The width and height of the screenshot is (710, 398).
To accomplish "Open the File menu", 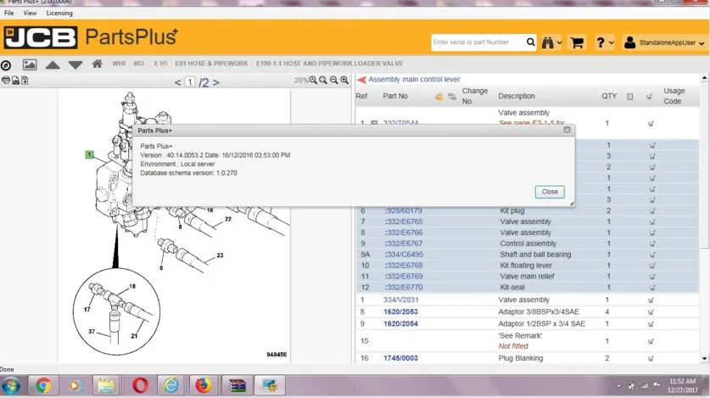I will coord(9,14).
